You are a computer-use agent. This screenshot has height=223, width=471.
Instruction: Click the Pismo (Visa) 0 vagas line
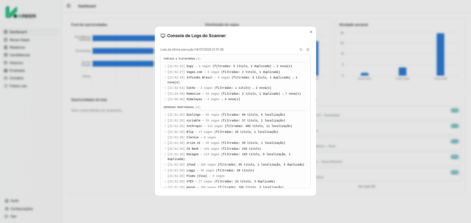coord(196,176)
